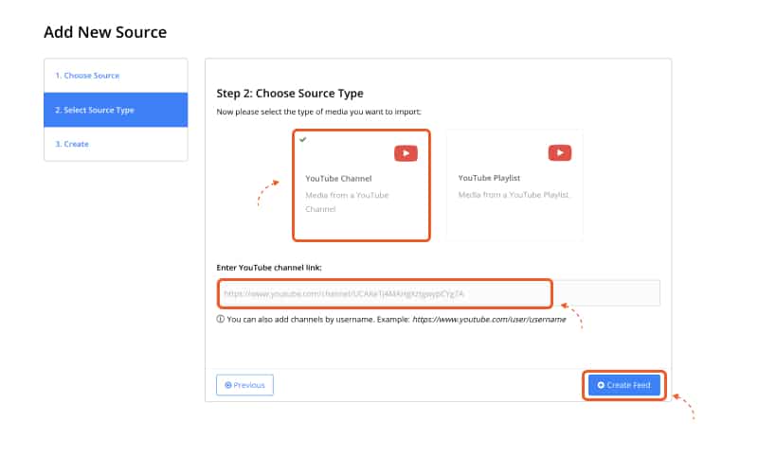Image resolution: width=758 pixels, height=473 pixels.
Task: Click the arrow icon in Previous button
Action: click(228, 385)
